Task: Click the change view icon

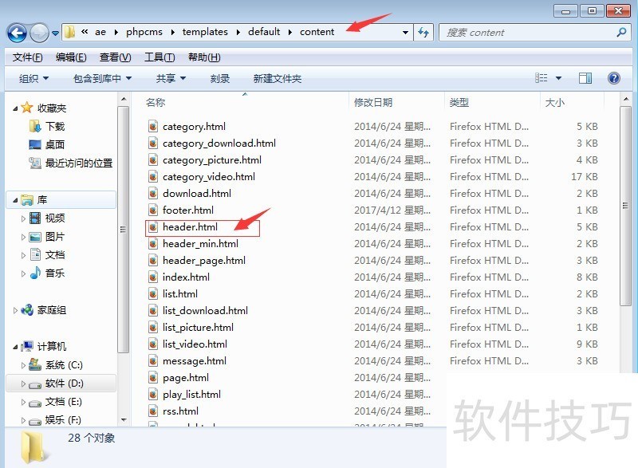Action: (x=542, y=78)
